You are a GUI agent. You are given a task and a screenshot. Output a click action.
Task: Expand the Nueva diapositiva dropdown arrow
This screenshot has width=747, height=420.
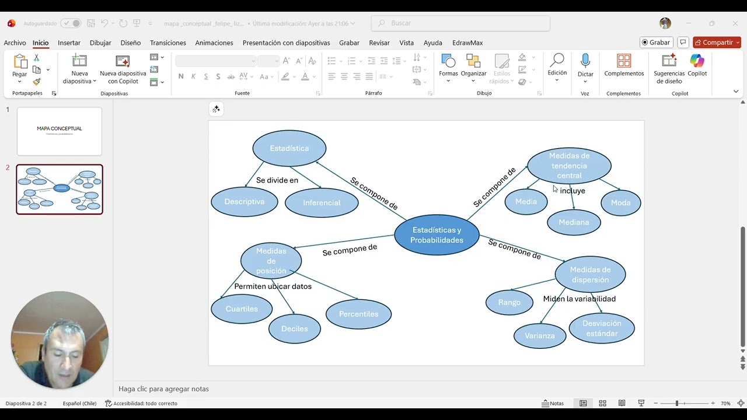(x=95, y=81)
